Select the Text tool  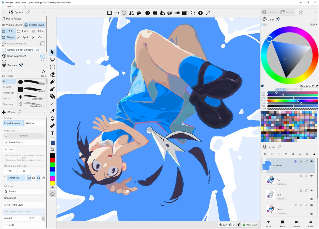[x=52, y=133]
